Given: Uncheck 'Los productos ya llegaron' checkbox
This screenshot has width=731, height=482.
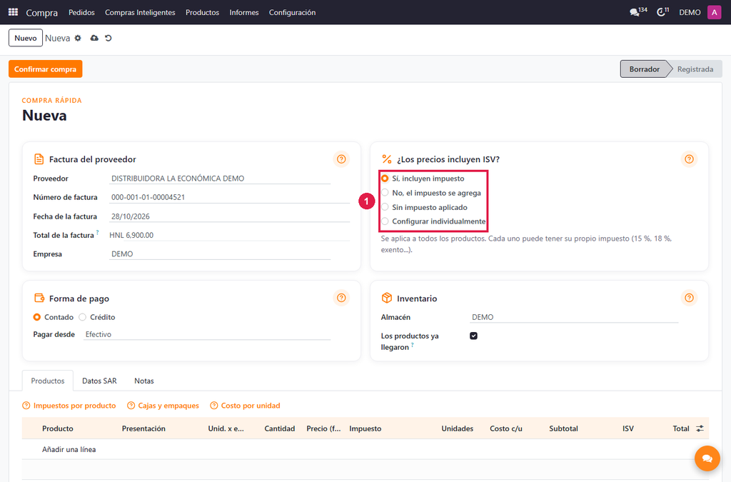Looking at the screenshot, I should [x=474, y=336].
